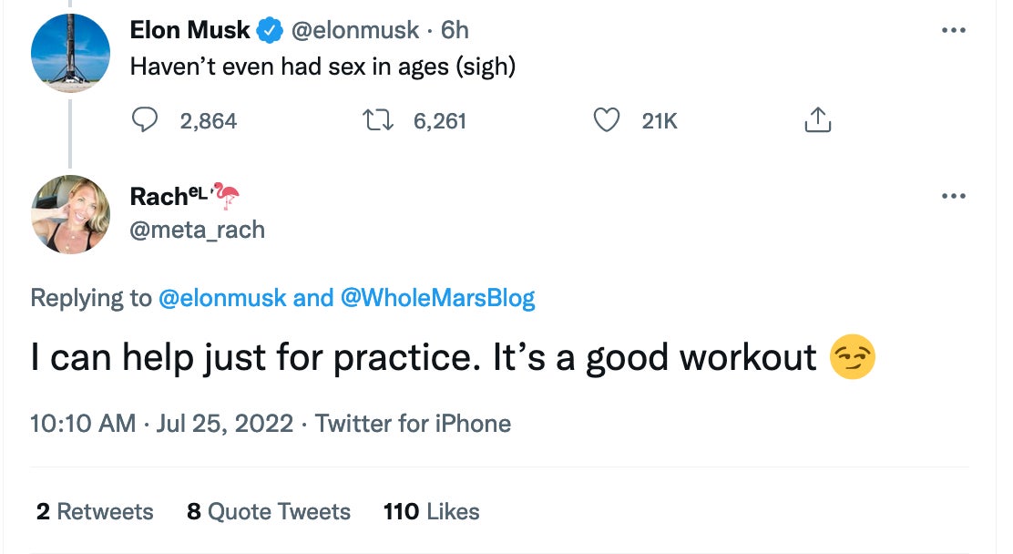Open @elonmusk profile from the tweet header
This screenshot has height=554, width=1013.
(355, 30)
